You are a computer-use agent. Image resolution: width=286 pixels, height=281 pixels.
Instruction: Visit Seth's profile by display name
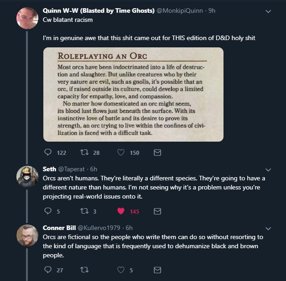49,169
